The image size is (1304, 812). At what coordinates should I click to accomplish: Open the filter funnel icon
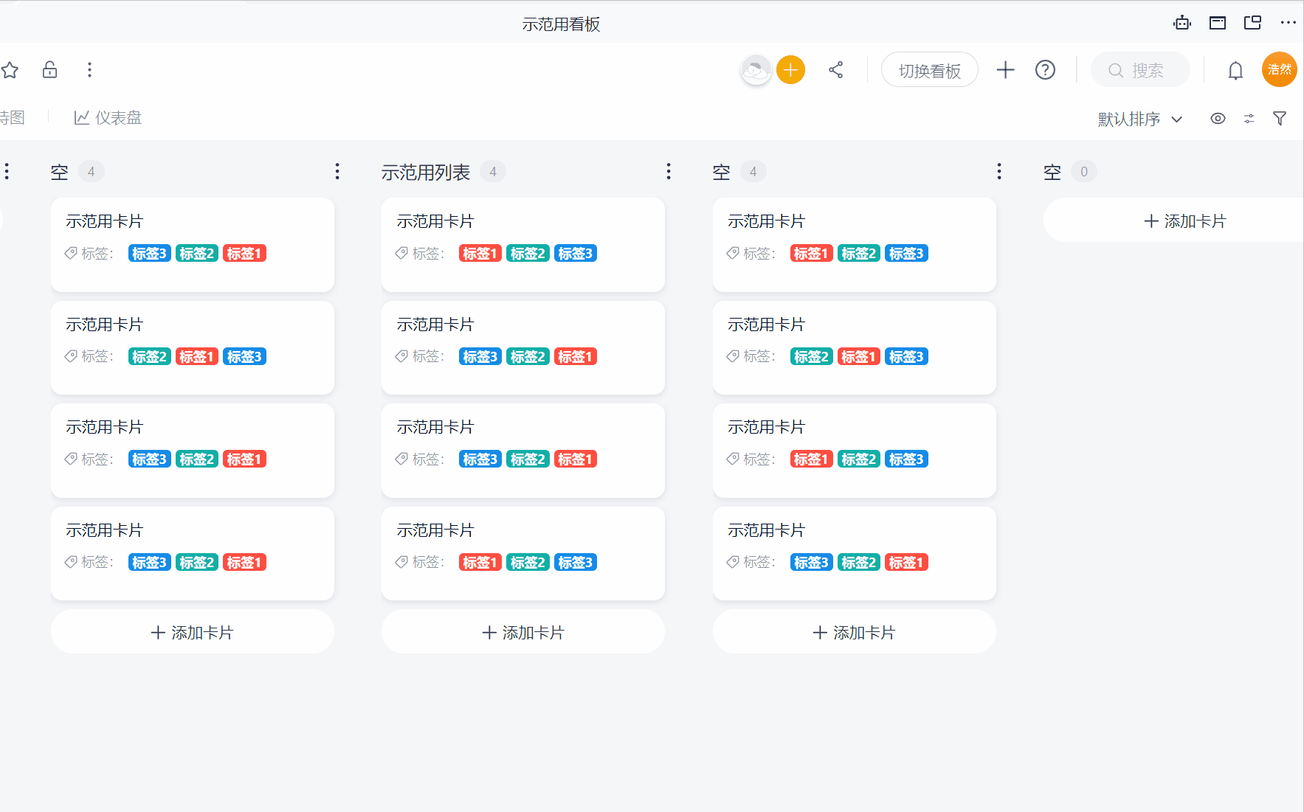pos(1280,119)
